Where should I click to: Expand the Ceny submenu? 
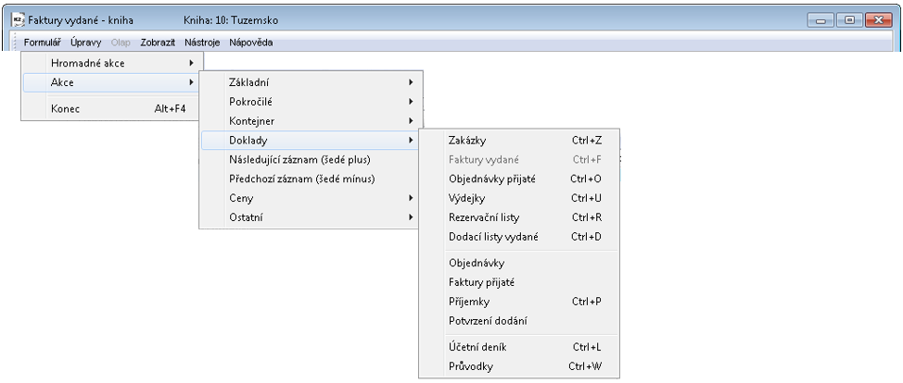tap(241, 198)
